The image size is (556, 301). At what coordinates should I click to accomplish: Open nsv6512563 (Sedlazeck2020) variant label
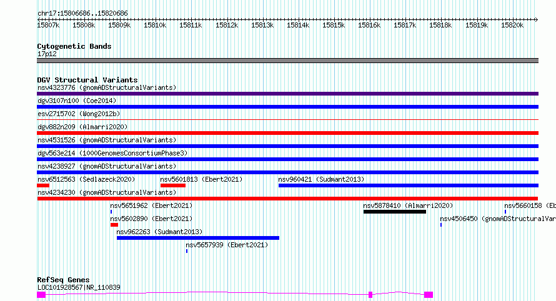tap(86, 179)
